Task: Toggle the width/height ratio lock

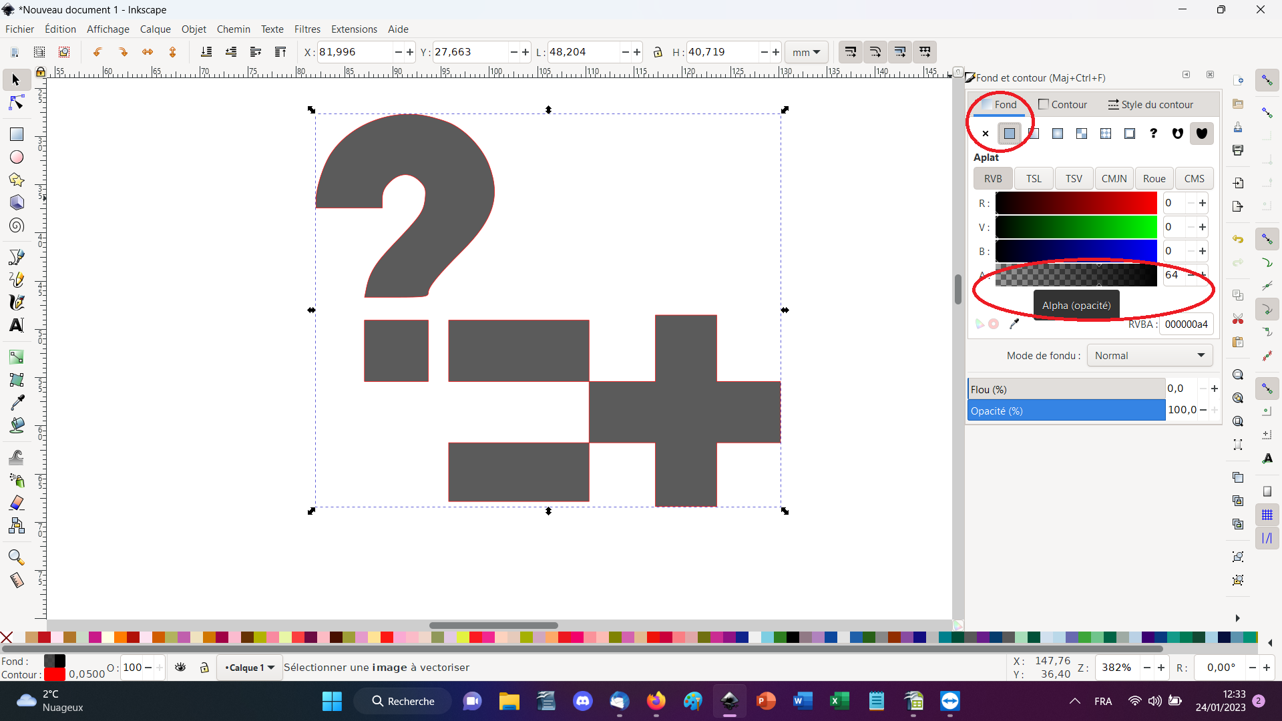Action: click(x=658, y=52)
